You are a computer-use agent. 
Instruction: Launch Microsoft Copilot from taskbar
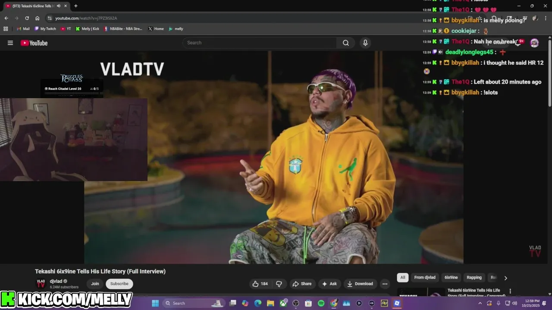coord(245,303)
